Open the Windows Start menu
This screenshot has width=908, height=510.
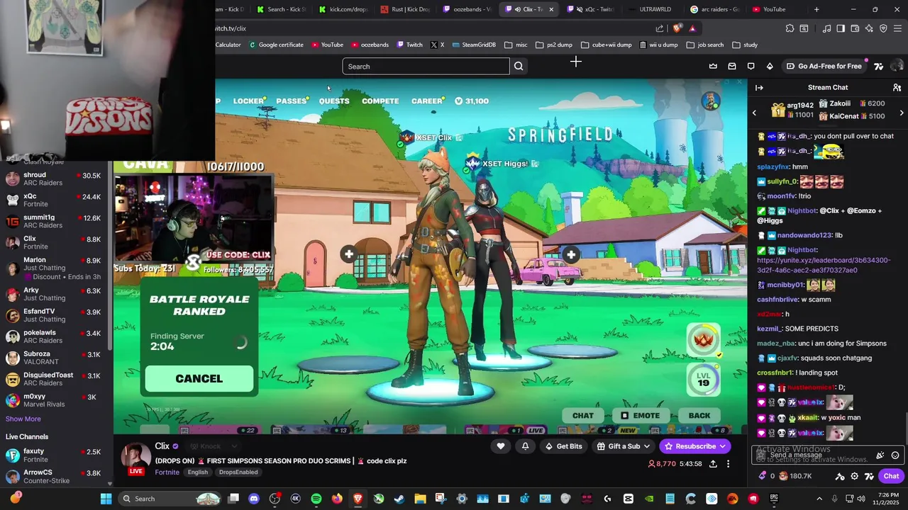(x=106, y=499)
